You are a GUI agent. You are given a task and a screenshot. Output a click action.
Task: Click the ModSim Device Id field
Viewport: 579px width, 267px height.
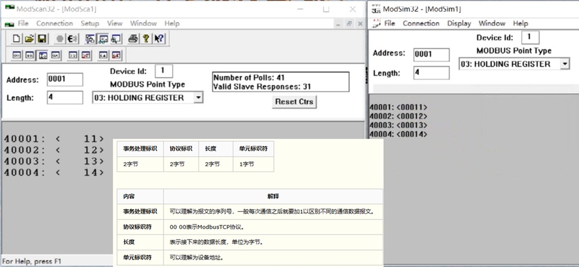coord(529,37)
